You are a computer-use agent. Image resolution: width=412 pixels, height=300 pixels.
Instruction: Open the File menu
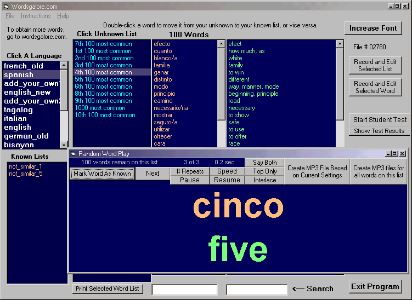(x=10, y=16)
